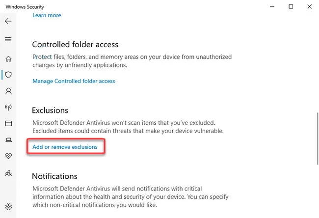Open Device security laptop icon
Screen dimensions: 319x218
click(8, 140)
